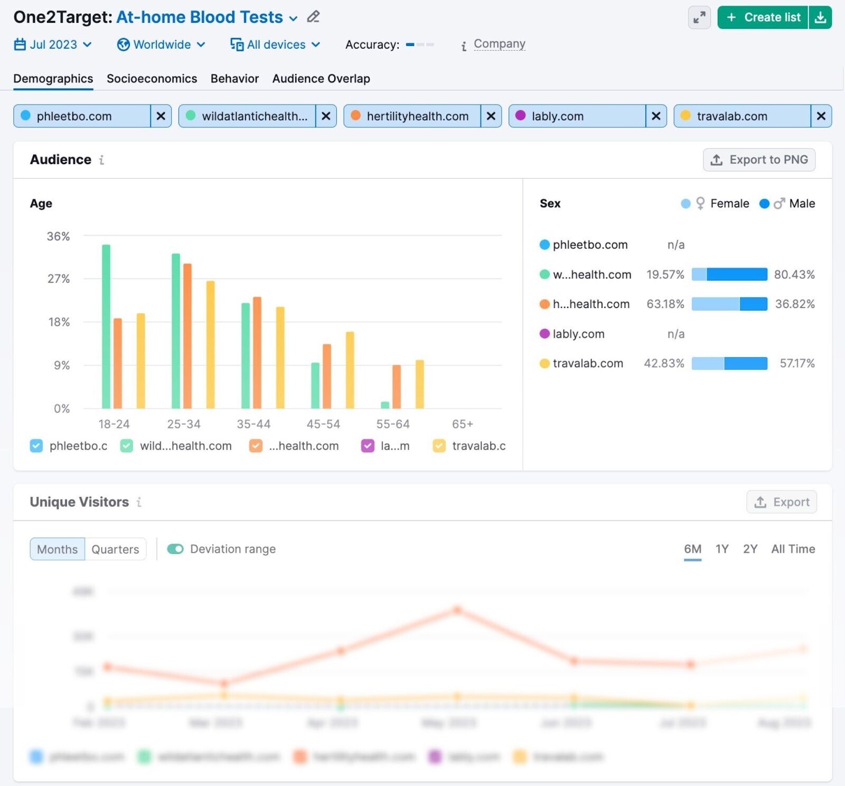
Task: Disable Deviation range on Unique Visitors chart
Action: (x=175, y=549)
